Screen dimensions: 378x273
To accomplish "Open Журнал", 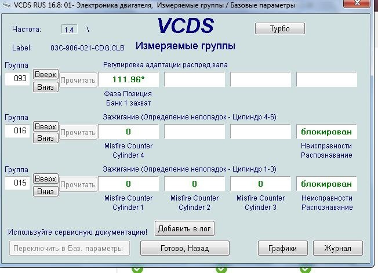I will click(x=338, y=248).
